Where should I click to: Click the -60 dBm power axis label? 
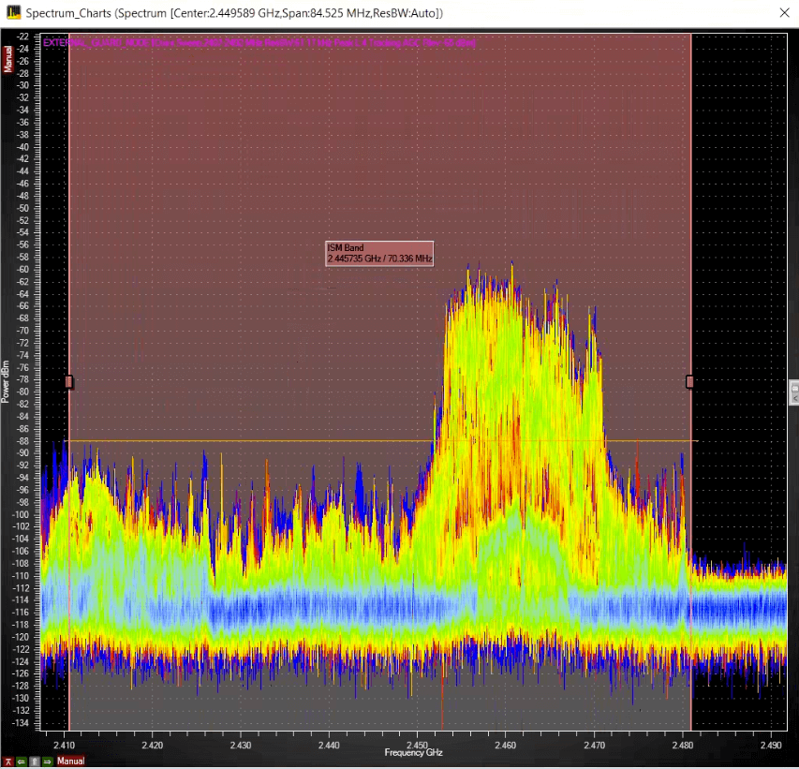[x=22, y=269]
